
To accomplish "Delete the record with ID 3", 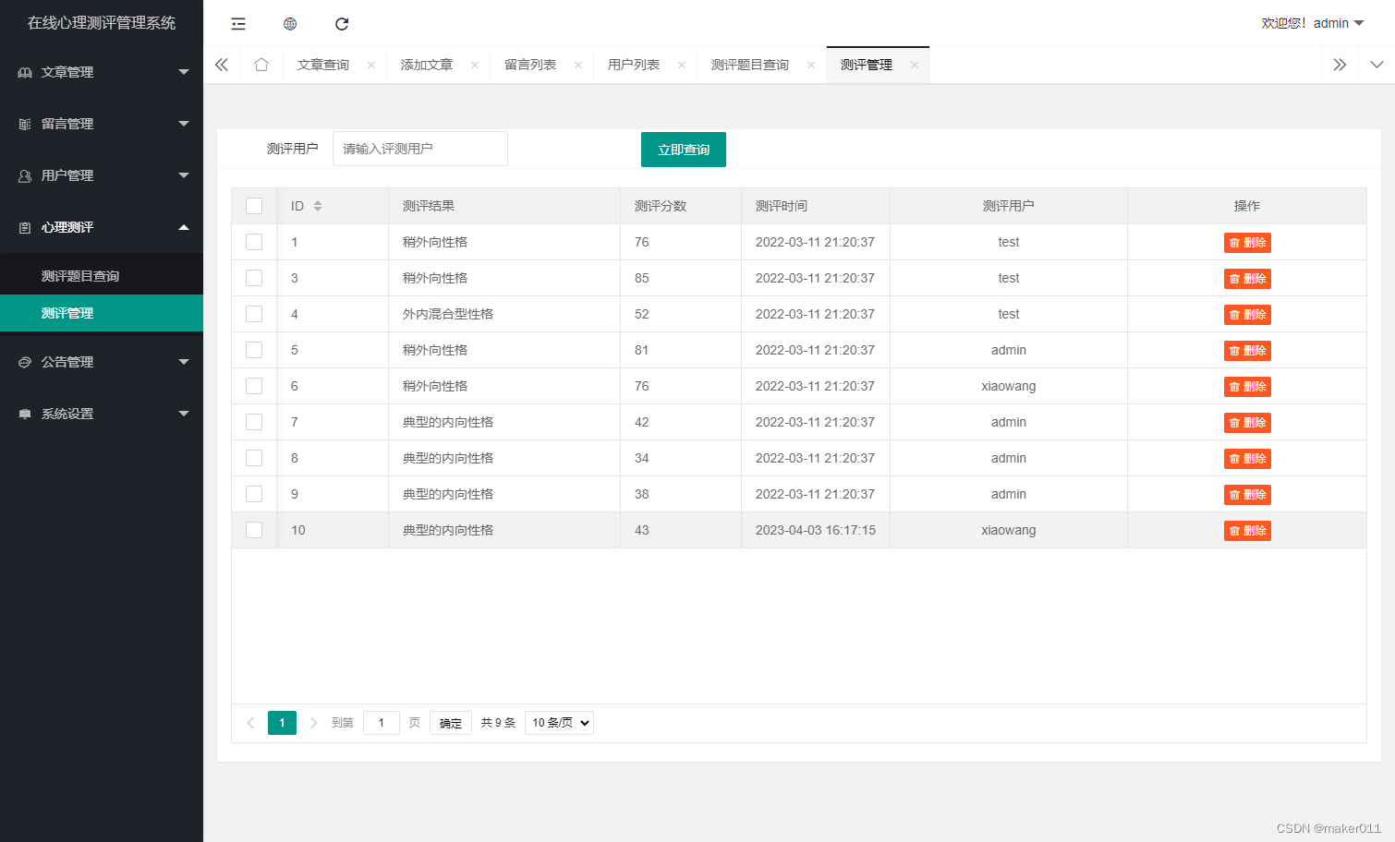I will click(x=1247, y=279).
